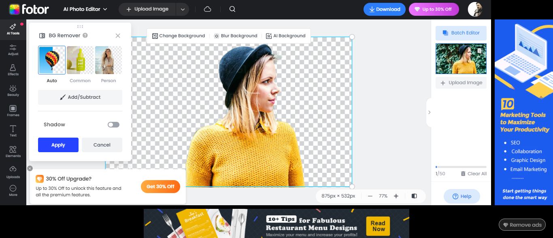The height and width of the screenshot is (238, 553).
Task: Zoom out with the minus icon
Action: [370, 196]
